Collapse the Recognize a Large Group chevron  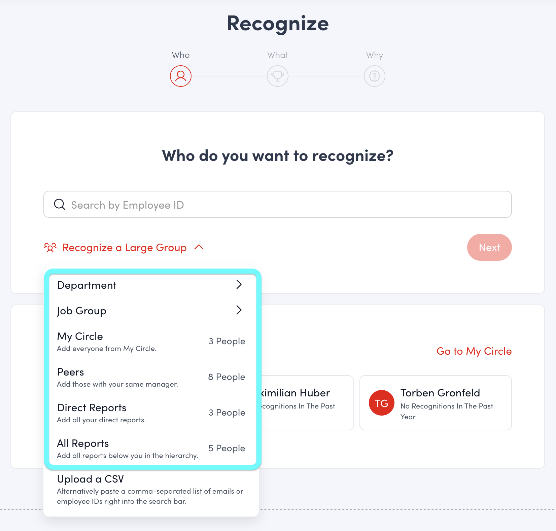(199, 247)
